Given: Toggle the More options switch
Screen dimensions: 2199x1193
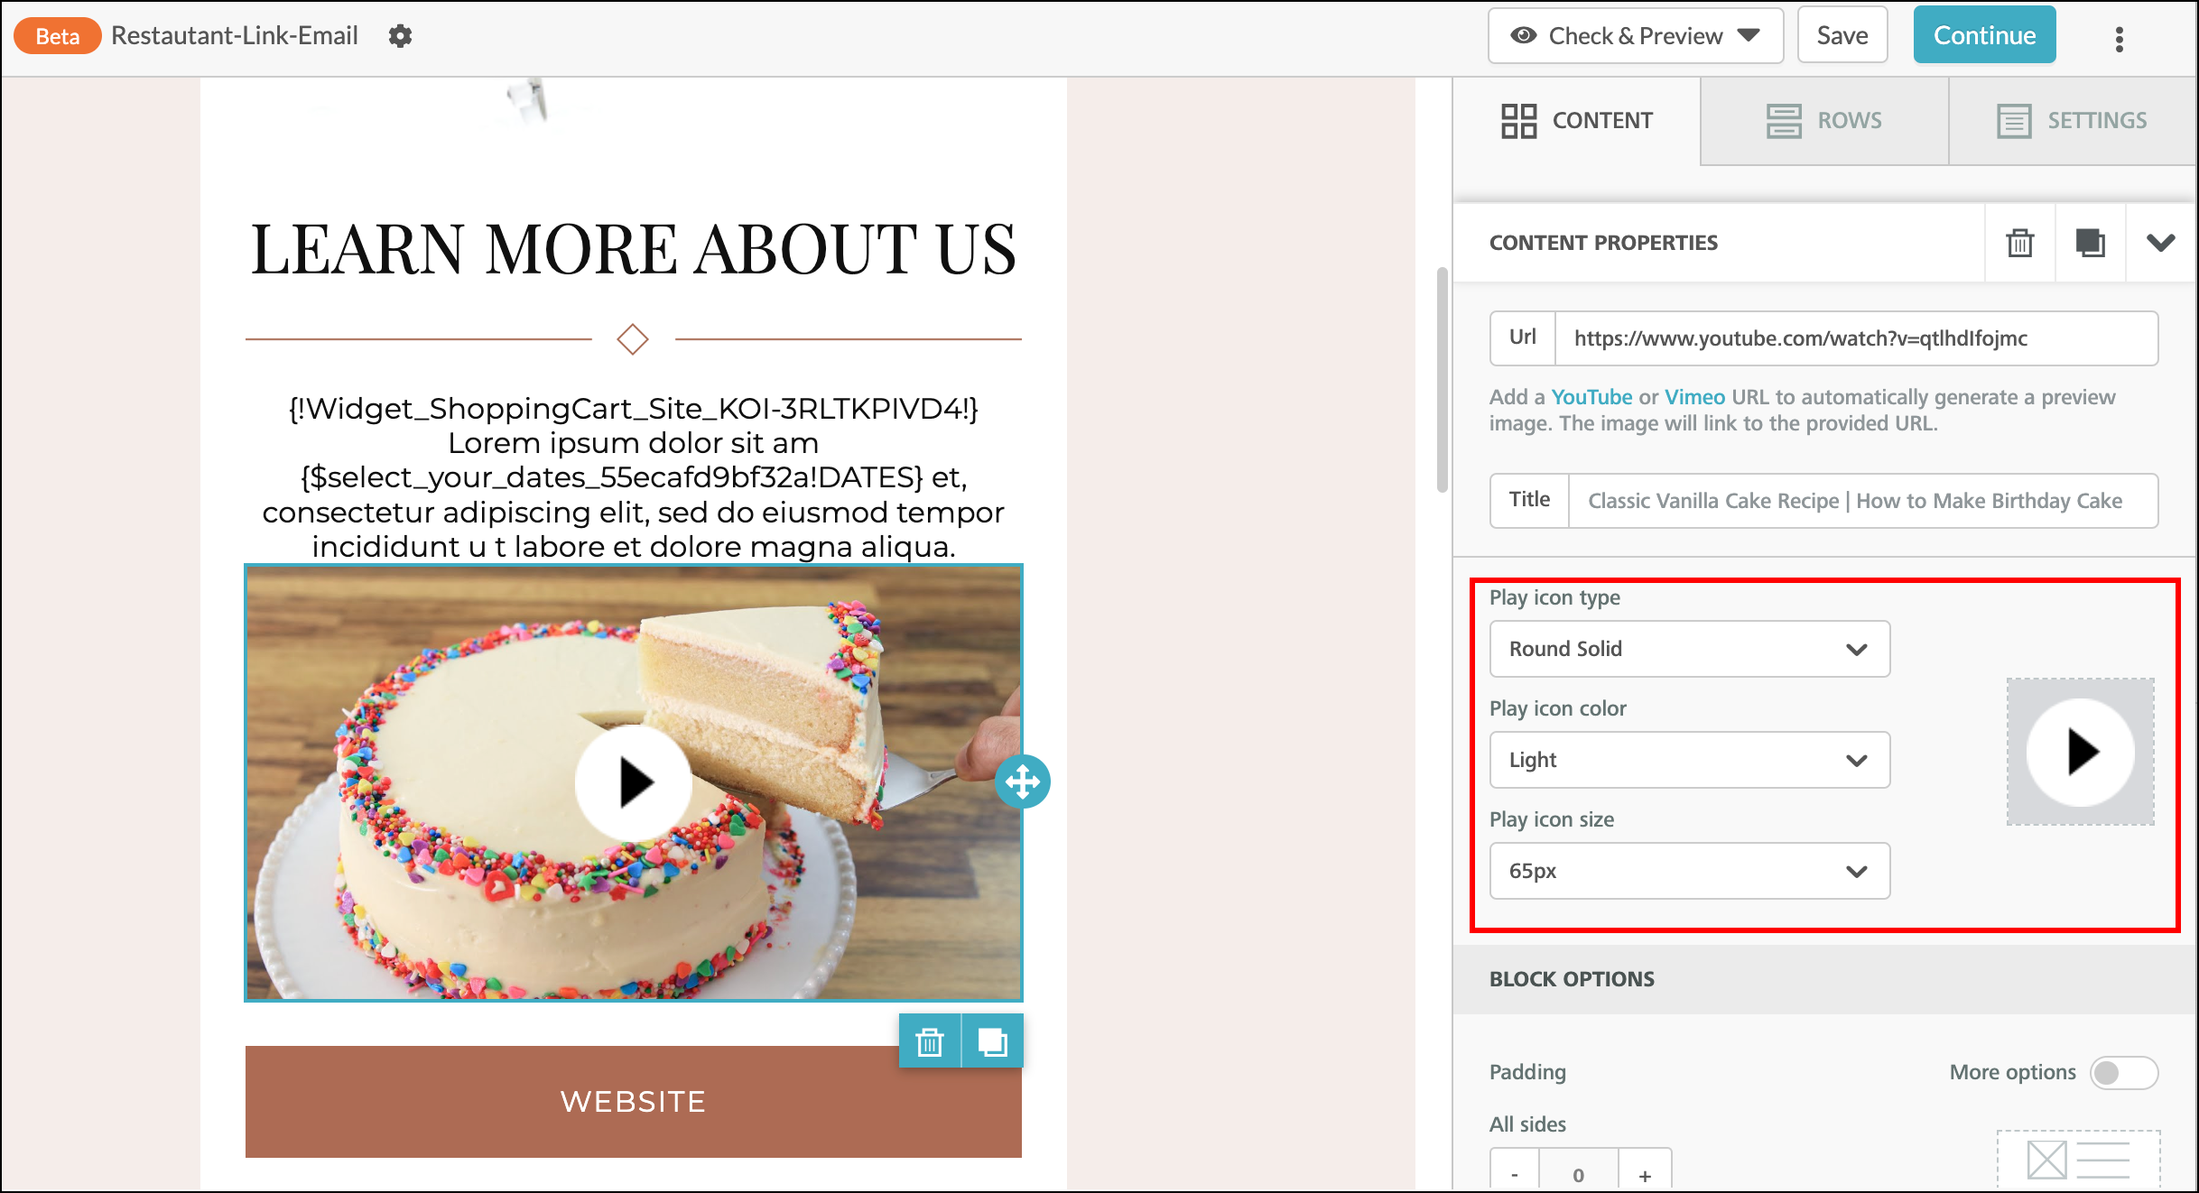Looking at the screenshot, I should pos(2123,1073).
